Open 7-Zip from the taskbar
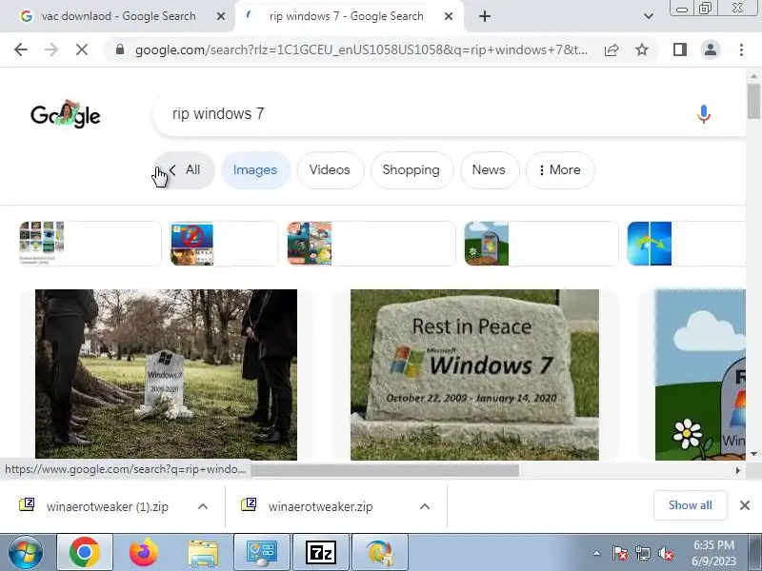Viewport: 762px width, 571px height. 321,552
